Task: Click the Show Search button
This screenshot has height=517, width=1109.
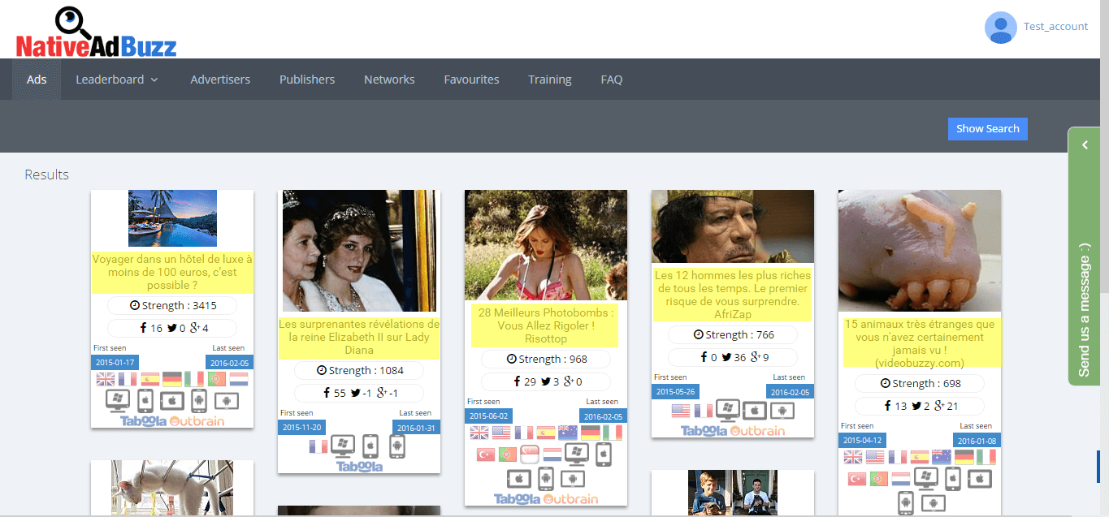Action: [x=987, y=128]
